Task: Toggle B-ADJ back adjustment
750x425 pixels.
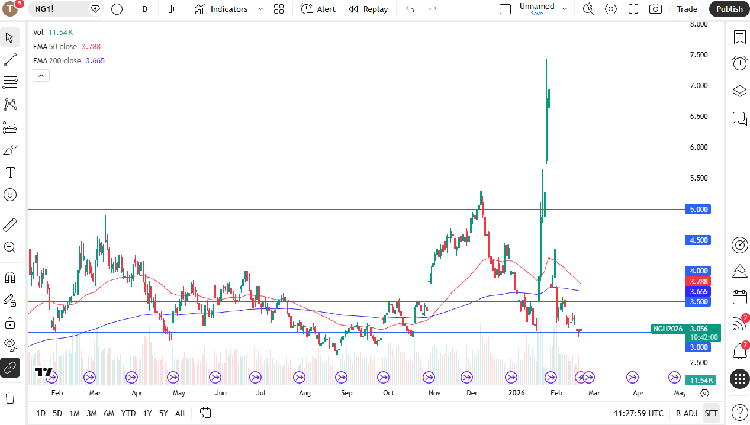Action: [x=687, y=413]
